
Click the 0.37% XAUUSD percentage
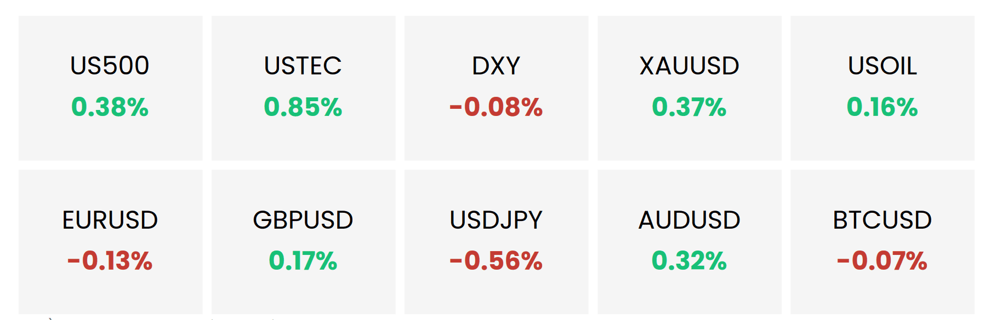(x=689, y=107)
